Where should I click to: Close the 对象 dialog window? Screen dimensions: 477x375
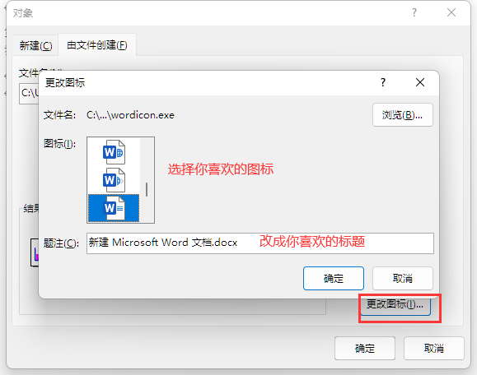coord(451,12)
